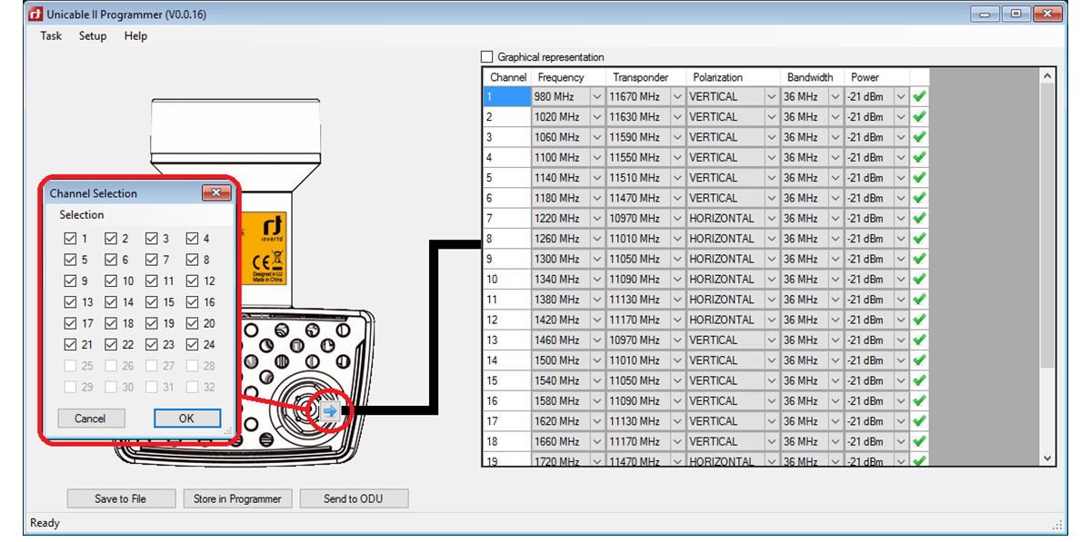Uncheck channel 1 in Channel Selection

(x=70, y=239)
